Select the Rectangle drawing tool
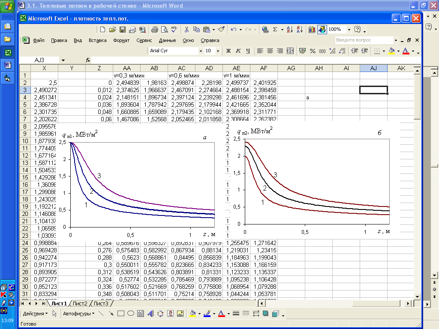 (x=120, y=314)
